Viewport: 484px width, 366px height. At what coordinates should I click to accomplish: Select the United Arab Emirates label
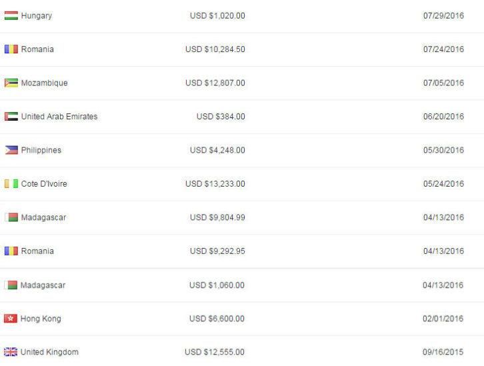(x=59, y=117)
